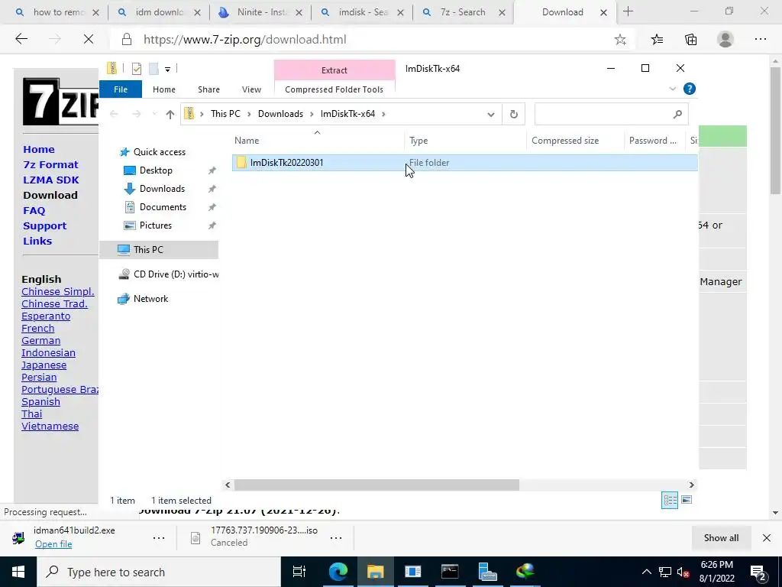Expand the Explorer ribbon with the chevron
Screen dimensions: 782x587
pyautogui.click(x=672, y=89)
